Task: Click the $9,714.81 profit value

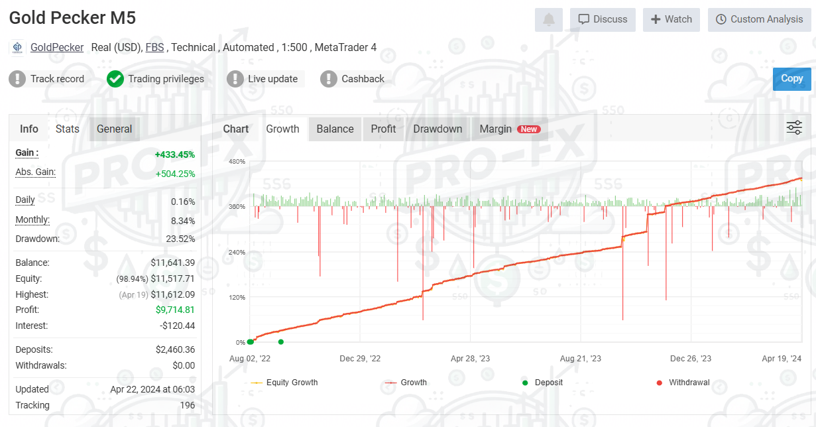Action: pyautogui.click(x=175, y=310)
